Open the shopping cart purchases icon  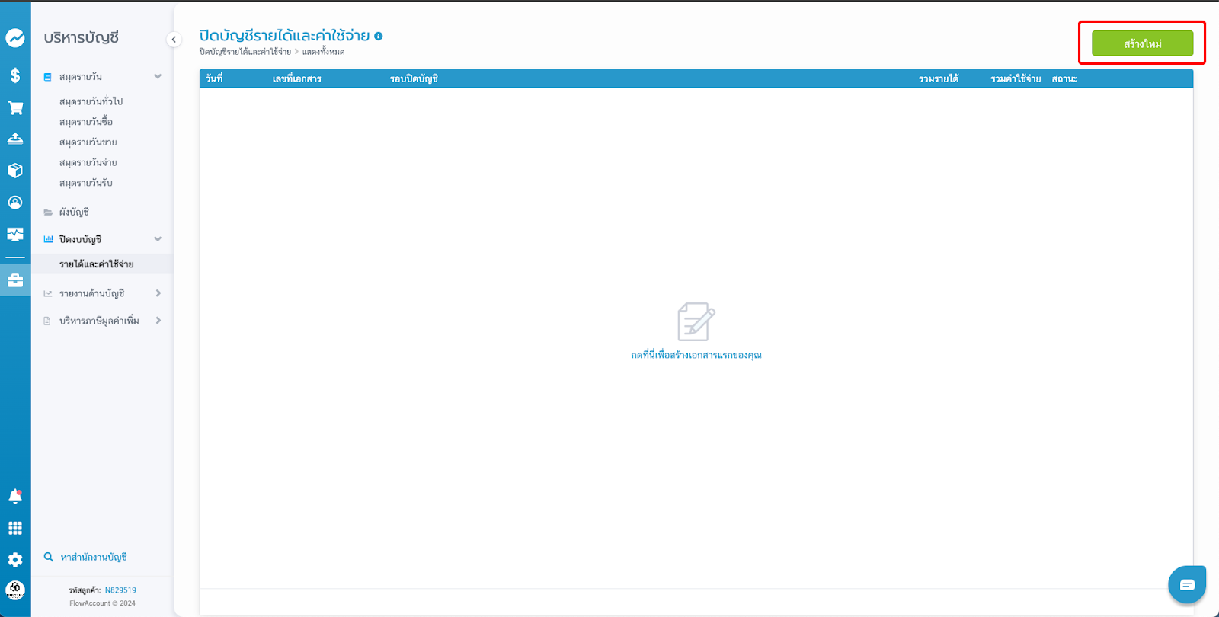click(15, 107)
